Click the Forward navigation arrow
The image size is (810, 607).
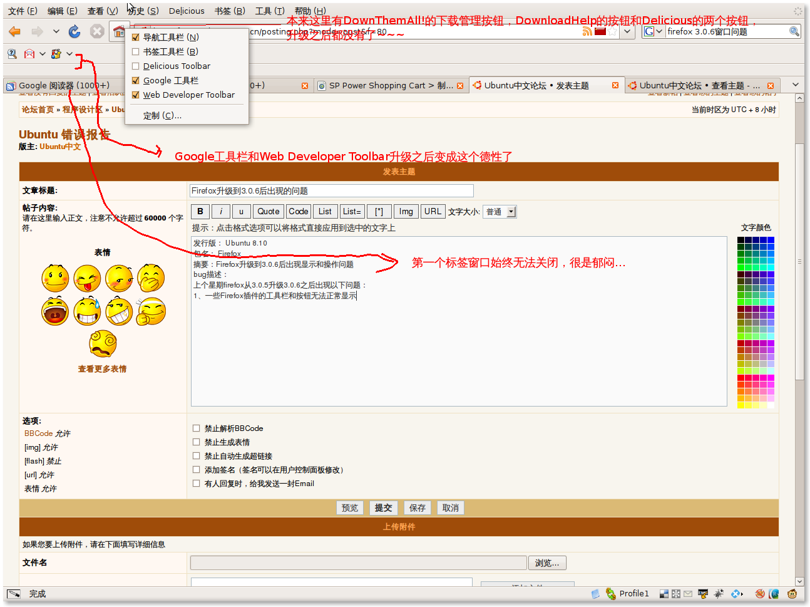(x=38, y=31)
